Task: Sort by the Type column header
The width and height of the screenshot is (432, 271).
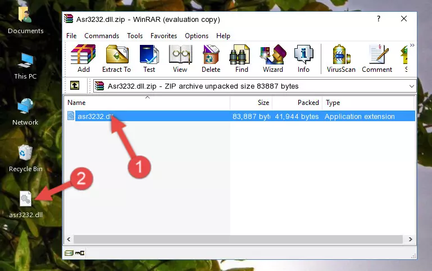Action: pos(368,103)
